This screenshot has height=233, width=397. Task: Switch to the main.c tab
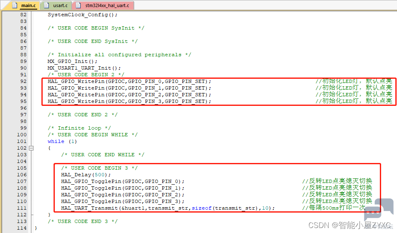(24, 5)
